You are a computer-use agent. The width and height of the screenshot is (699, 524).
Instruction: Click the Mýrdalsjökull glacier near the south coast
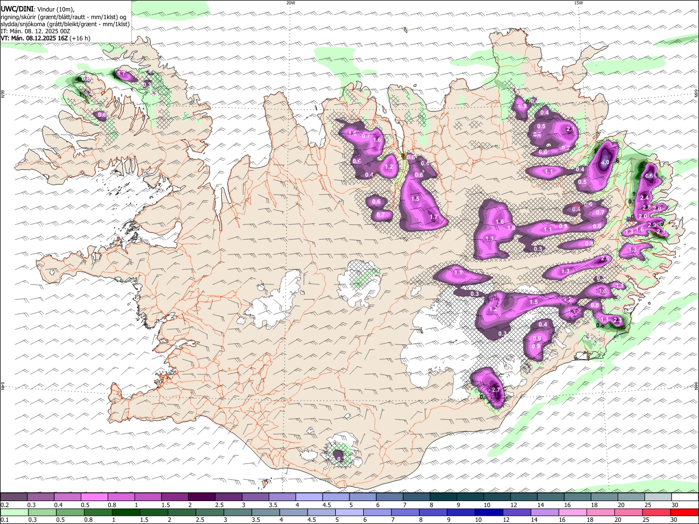(x=341, y=450)
